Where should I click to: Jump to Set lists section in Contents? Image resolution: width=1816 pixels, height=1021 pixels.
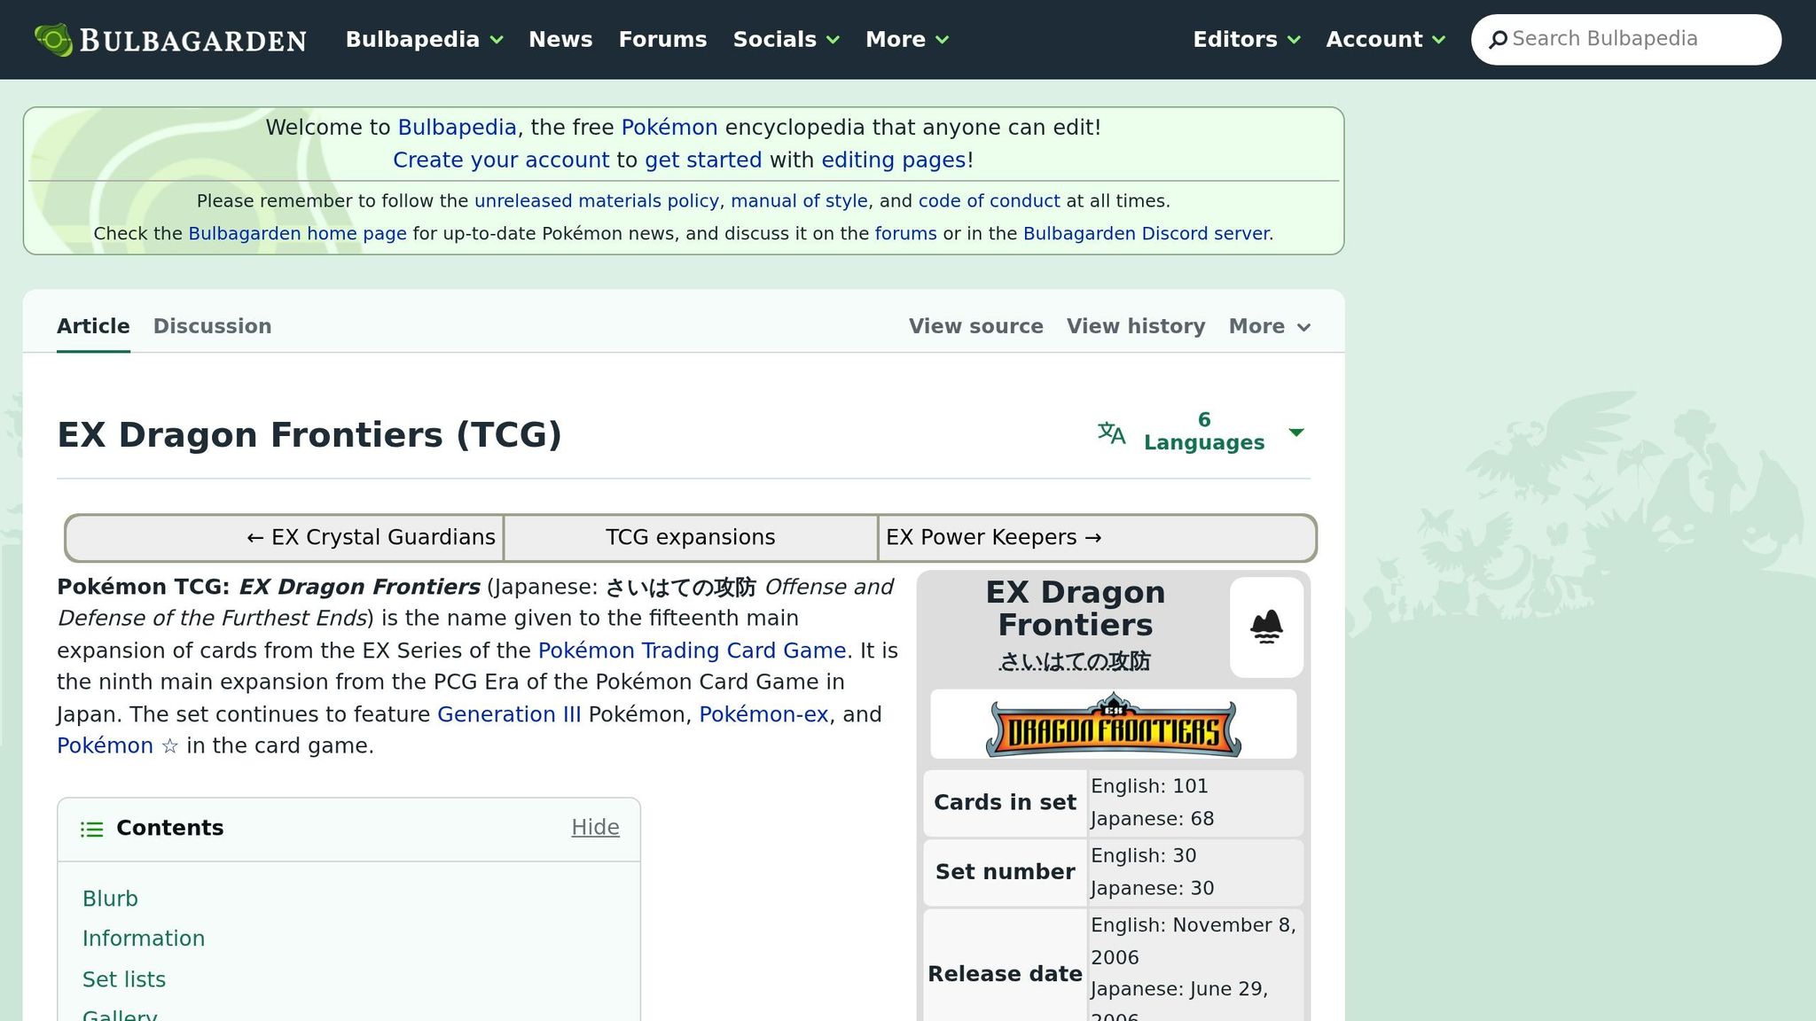124,979
